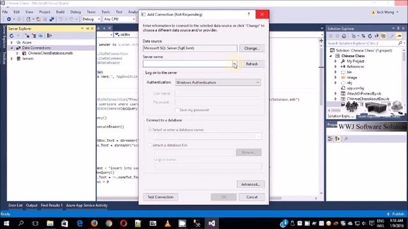Click Connect to Server icon in Server Explorer
The height and width of the screenshot is (229, 408).
coord(34,36)
